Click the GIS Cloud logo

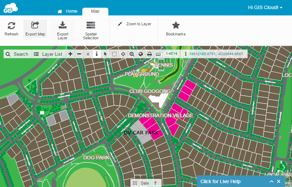11,8
